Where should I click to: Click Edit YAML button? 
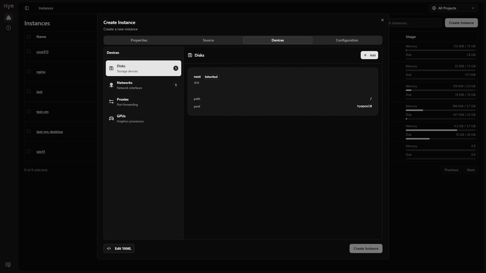(119, 248)
